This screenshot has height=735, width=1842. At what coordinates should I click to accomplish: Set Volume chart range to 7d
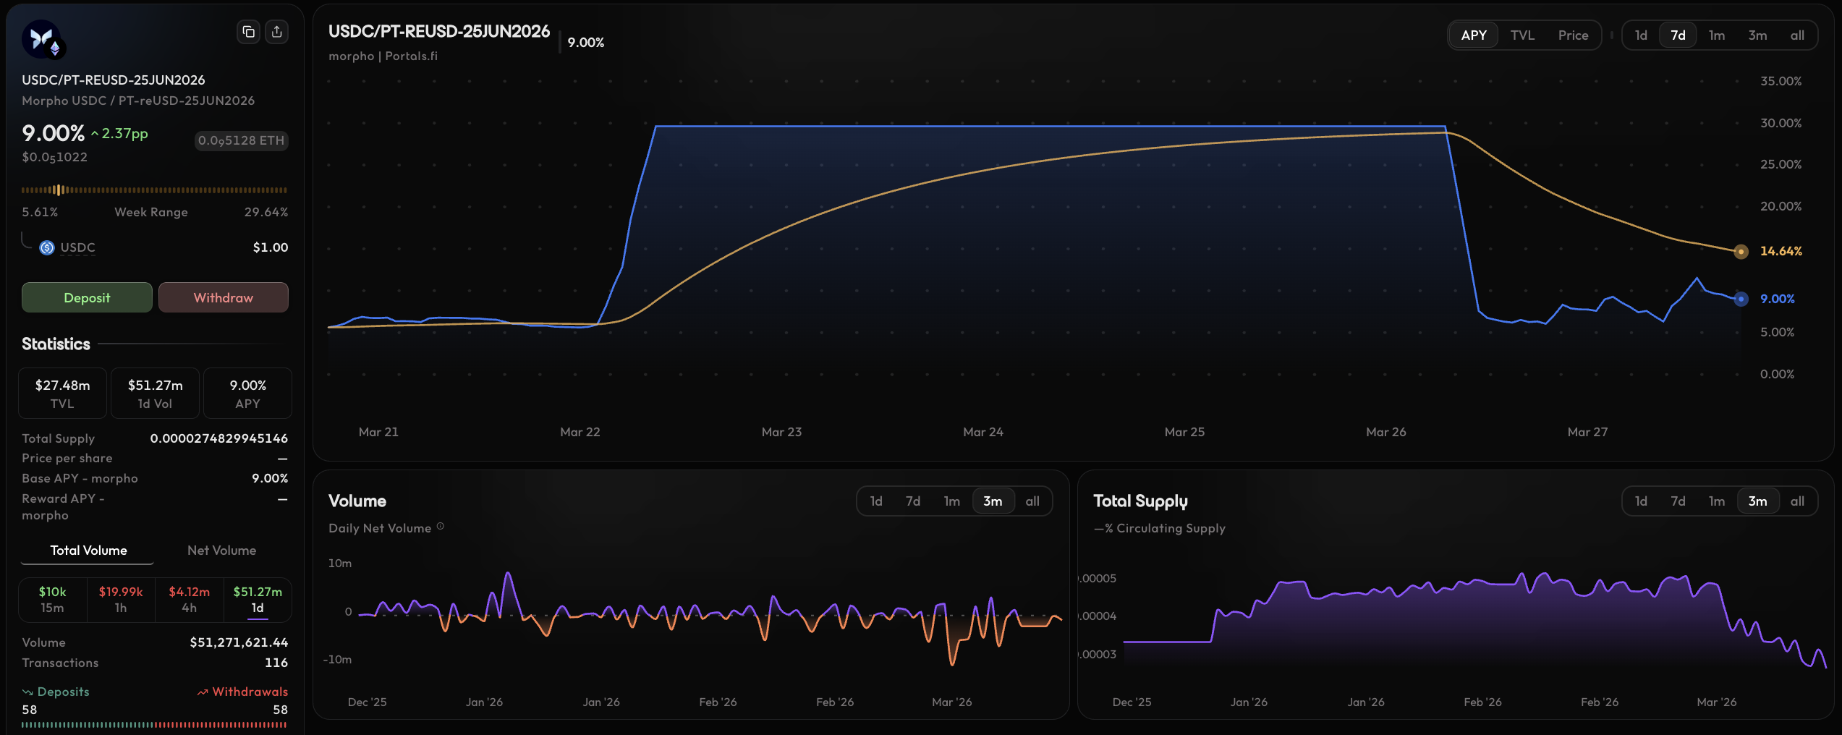pos(913,501)
